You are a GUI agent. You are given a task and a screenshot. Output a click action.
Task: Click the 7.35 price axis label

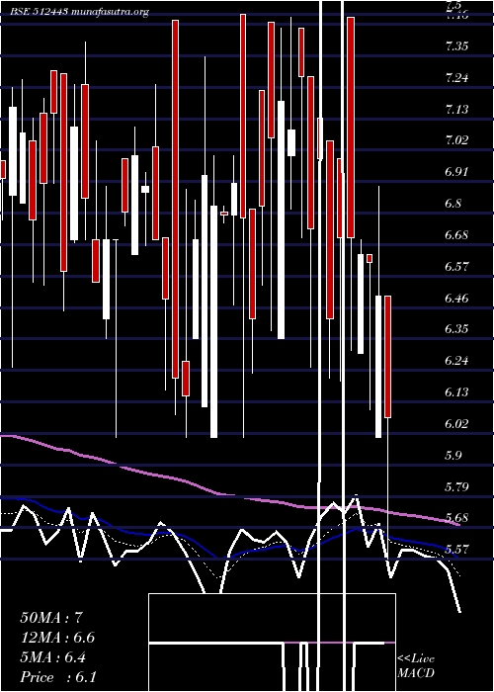click(457, 46)
